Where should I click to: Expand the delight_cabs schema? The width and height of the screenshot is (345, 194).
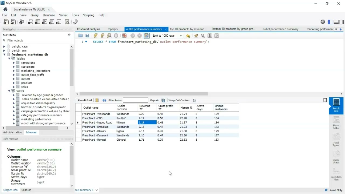point(4,47)
